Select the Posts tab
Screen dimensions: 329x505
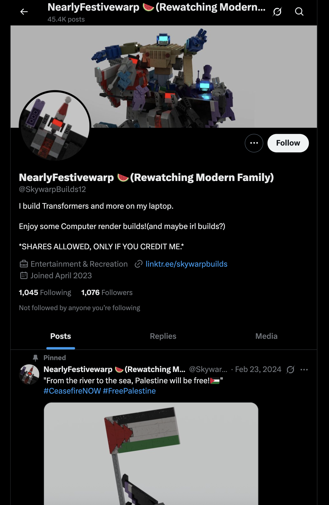pos(60,336)
